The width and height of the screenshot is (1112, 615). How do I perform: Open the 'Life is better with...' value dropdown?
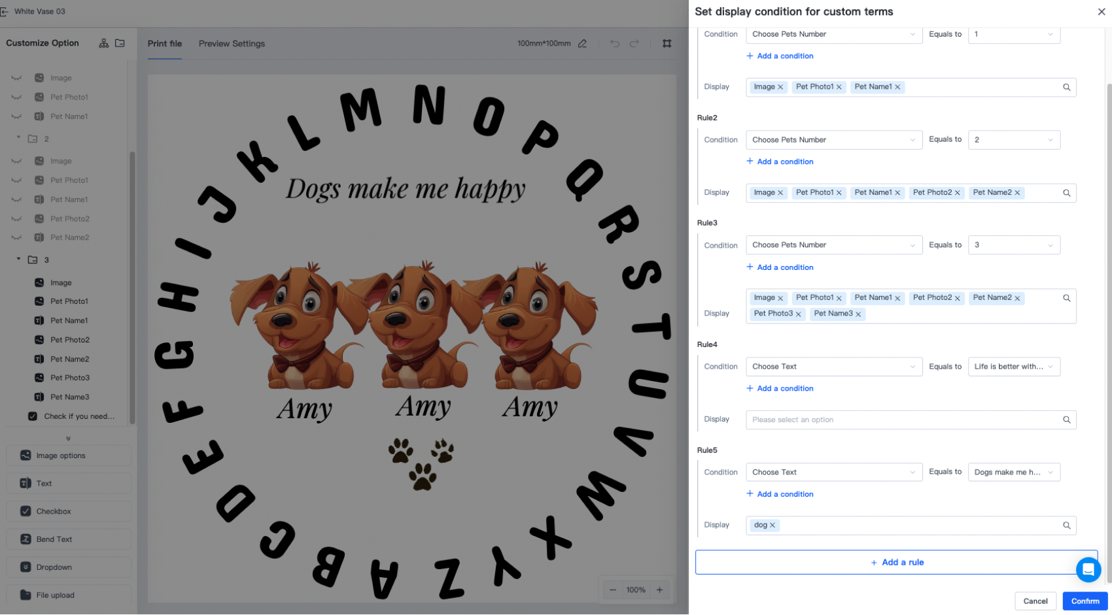point(1014,367)
